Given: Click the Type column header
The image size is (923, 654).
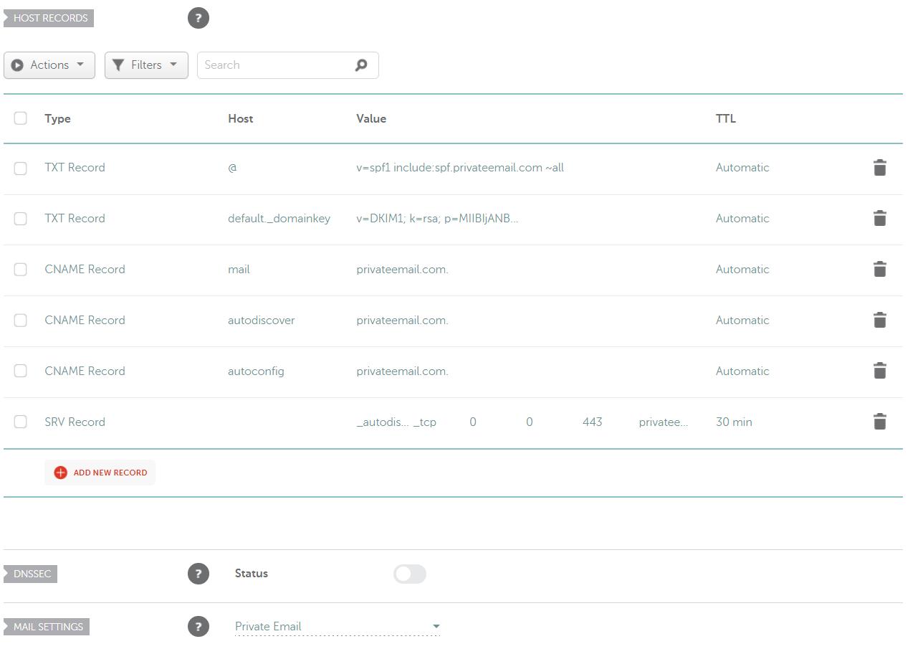Looking at the screenshot, I should [x=57, y=118].
